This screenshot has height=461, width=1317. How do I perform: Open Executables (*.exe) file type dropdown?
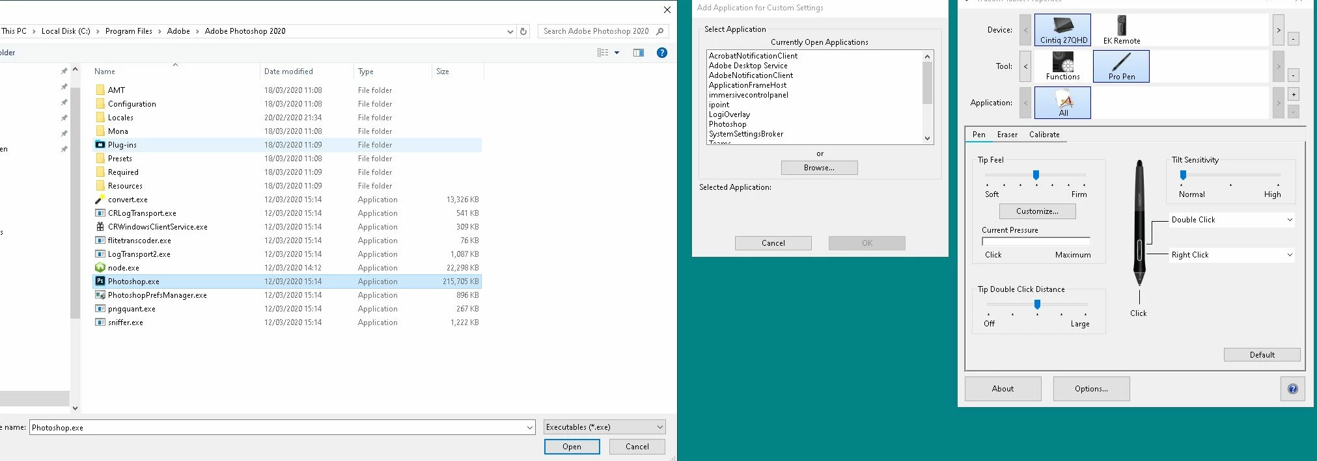pyautogui.click(x=605, y=427)
